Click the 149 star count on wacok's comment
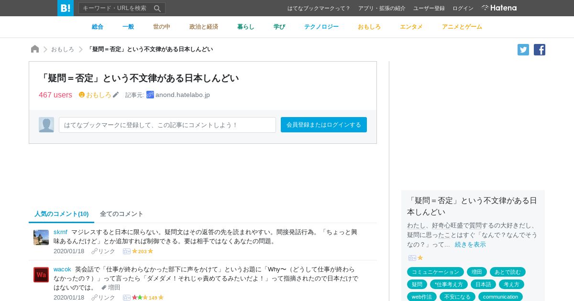This screenshot has width=574, height=301. (x=153, y=298)
